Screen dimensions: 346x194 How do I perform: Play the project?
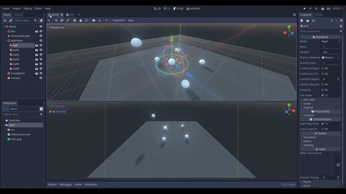click(x=304, y=9)
